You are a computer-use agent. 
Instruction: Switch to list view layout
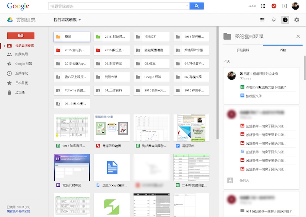(x=262, y=20)
